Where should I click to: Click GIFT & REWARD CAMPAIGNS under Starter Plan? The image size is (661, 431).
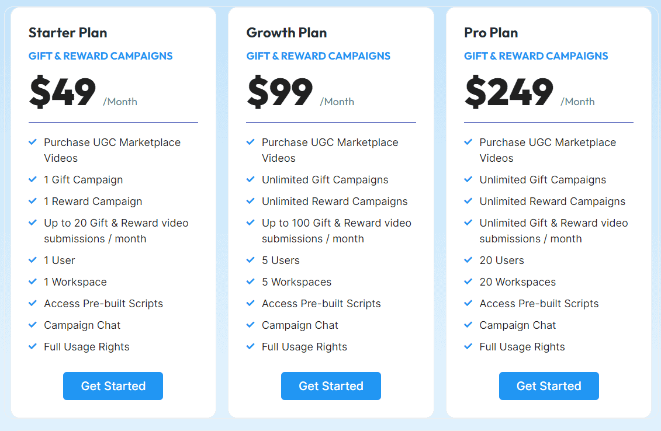click(x=101, y=56)
